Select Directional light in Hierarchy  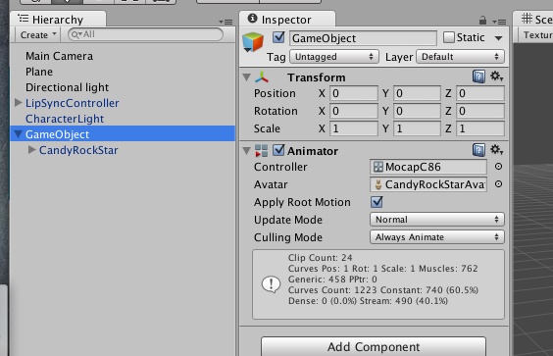click(67, 87)
